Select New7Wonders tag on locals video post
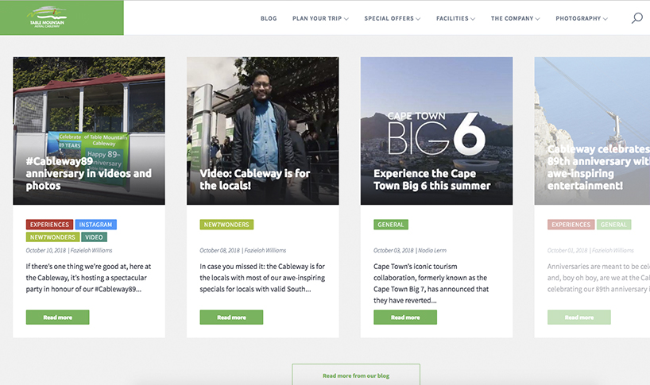 pyautogui.click(x=226, y=225)
